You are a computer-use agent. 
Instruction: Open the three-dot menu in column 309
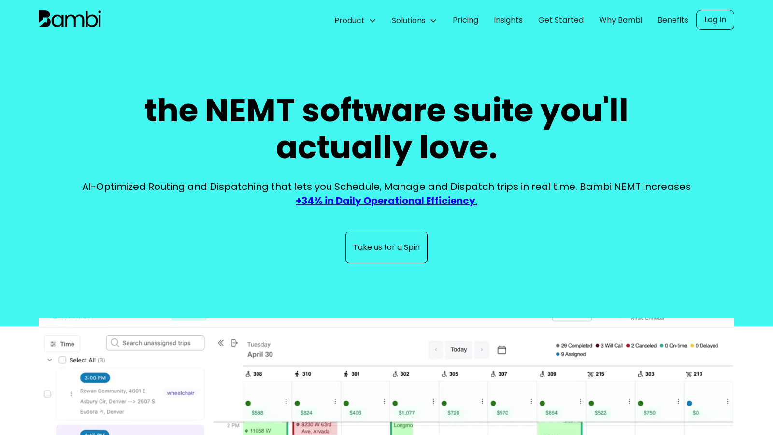580,402
